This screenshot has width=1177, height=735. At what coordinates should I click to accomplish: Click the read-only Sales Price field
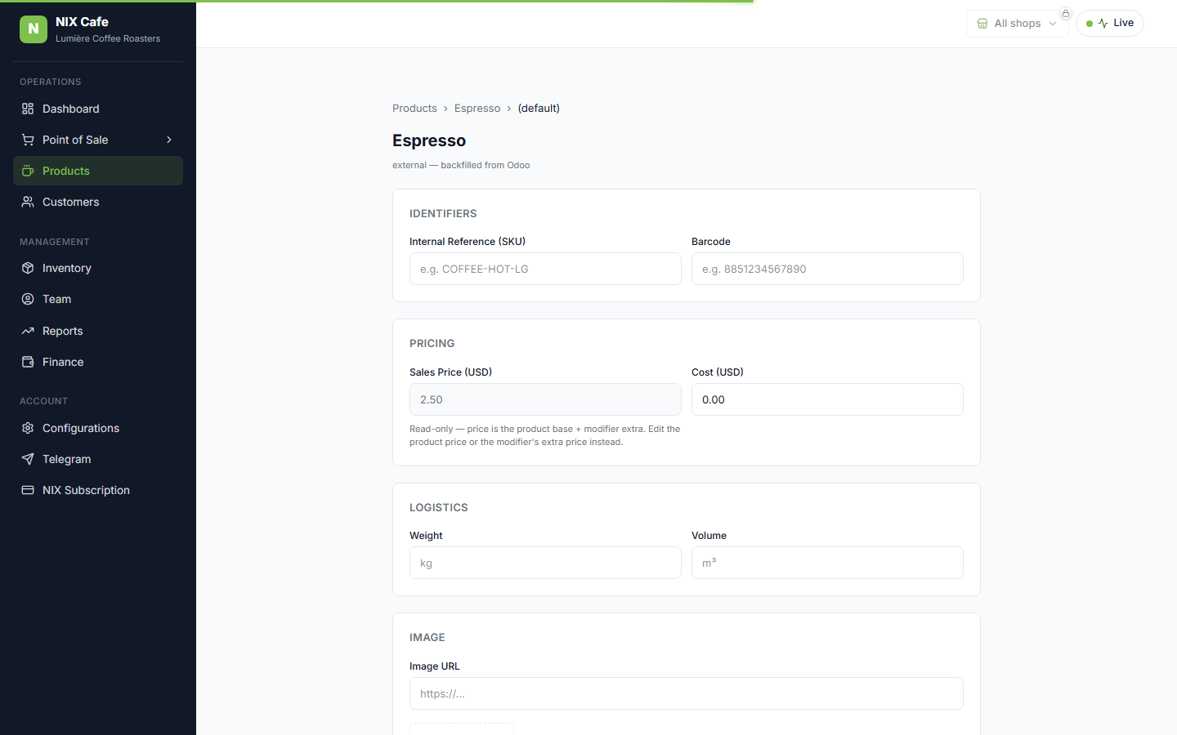[x=545, y=399]
